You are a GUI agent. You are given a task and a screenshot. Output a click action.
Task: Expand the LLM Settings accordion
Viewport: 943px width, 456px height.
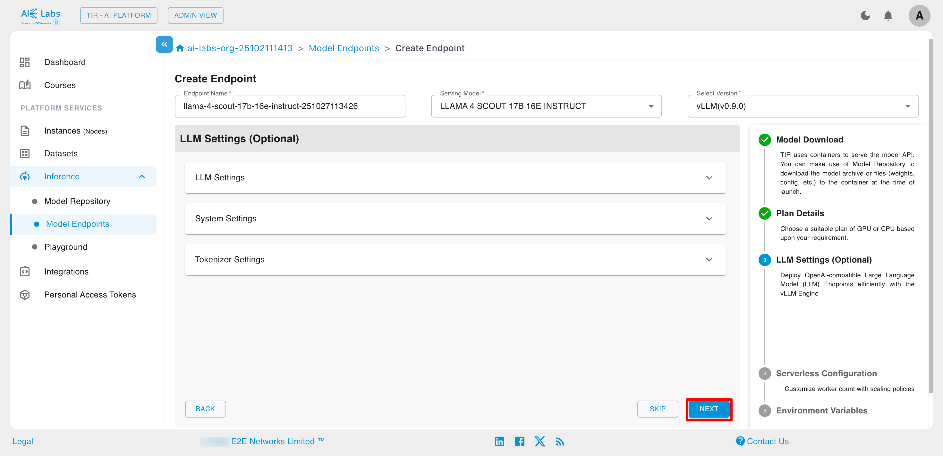(x=455, y=178)
